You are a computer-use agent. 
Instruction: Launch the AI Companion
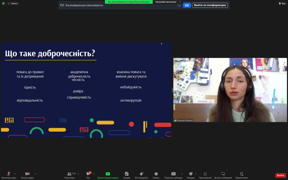(141, 175)
